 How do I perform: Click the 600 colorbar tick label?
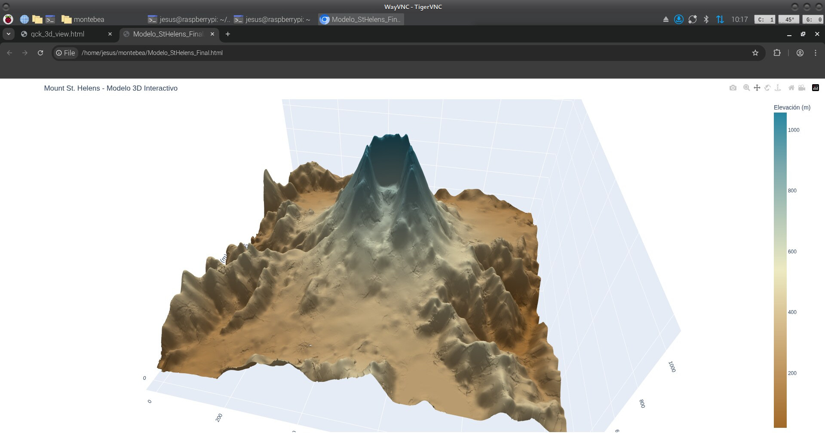pos(792,251)
